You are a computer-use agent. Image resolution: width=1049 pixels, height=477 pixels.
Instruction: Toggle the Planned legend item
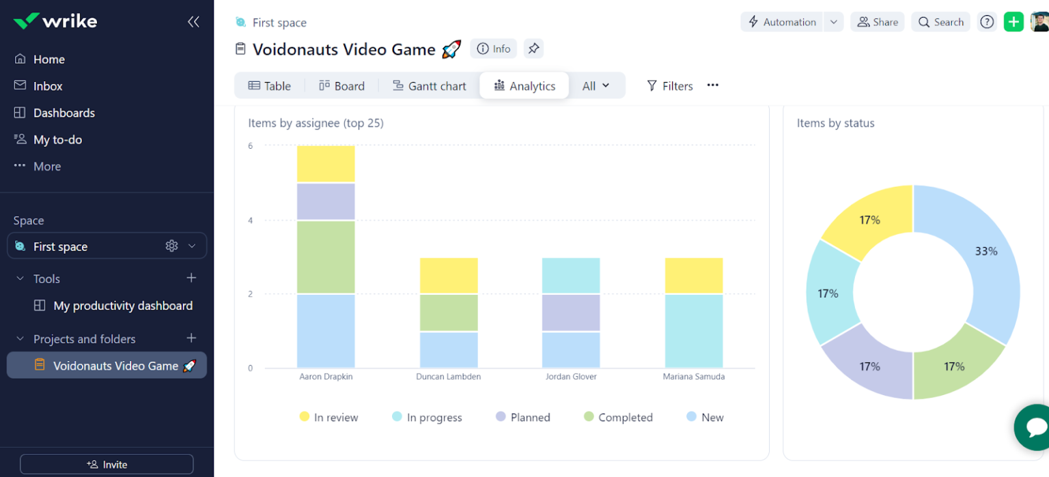pyautogui.click(x=522, y=417)
